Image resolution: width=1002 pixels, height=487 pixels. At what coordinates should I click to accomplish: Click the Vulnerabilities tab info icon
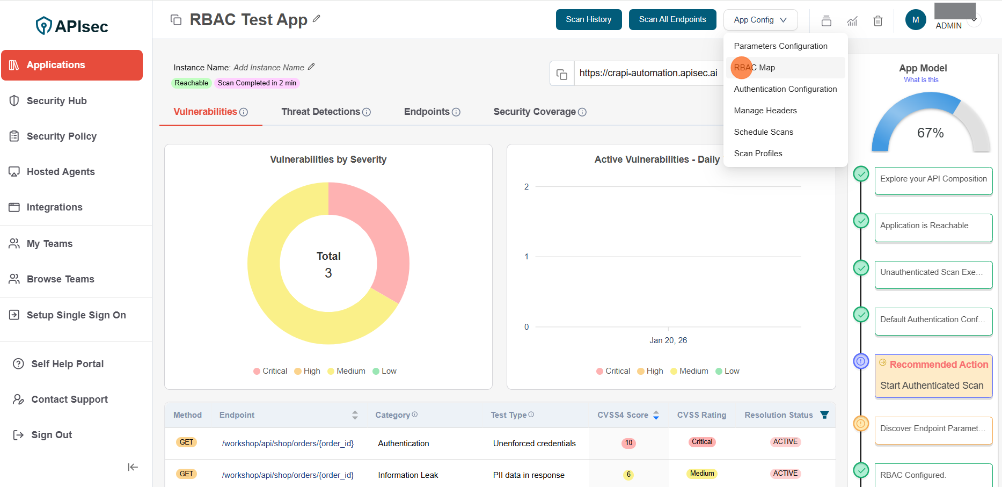point(244,112)
